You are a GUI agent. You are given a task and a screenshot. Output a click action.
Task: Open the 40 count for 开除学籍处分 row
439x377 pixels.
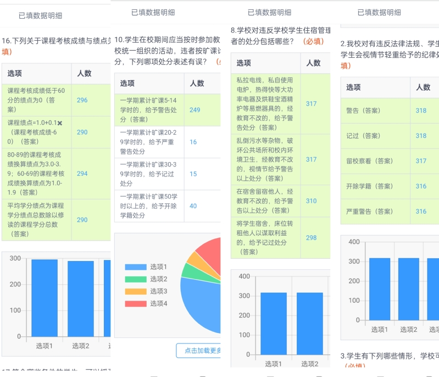[193, 206]
